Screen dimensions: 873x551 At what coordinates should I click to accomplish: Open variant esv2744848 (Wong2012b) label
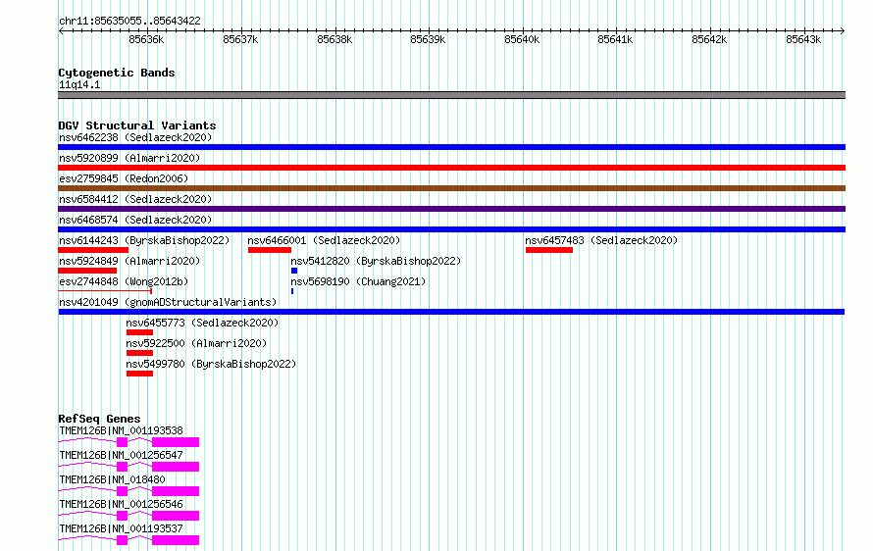(124, 281)
